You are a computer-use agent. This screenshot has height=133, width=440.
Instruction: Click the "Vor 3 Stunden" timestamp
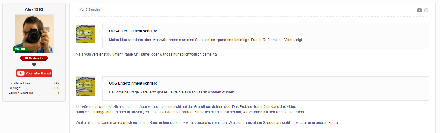click(90, 10)
